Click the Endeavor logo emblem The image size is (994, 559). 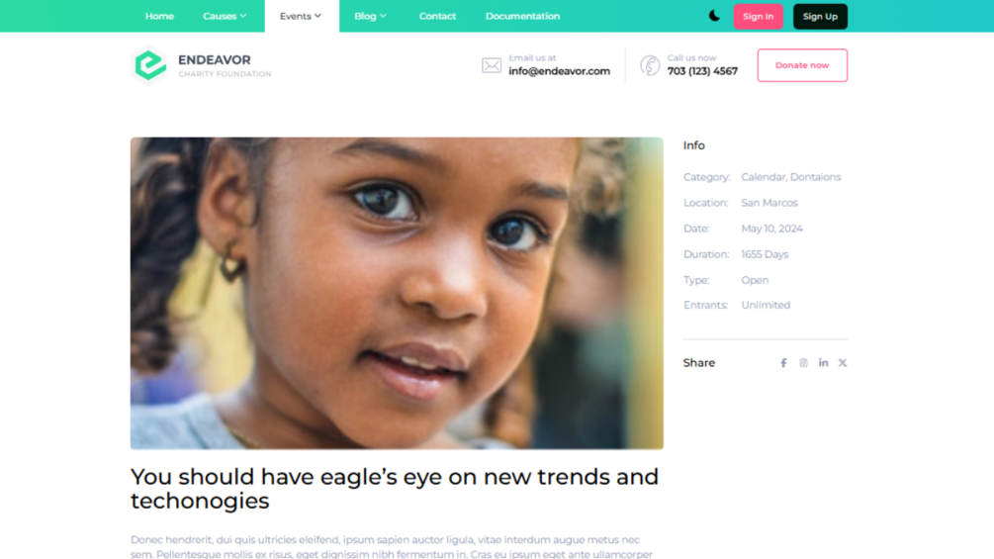tap(149, 64)
